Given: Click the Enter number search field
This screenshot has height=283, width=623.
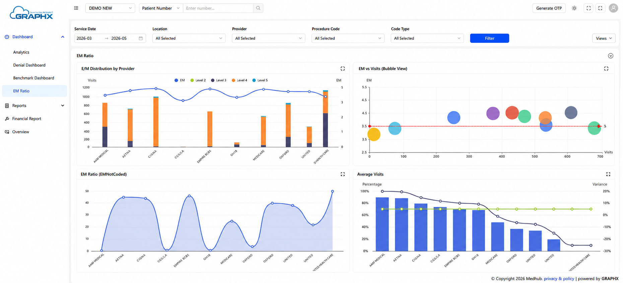Looking at the screenshot, I should click(x=218, y=8).
